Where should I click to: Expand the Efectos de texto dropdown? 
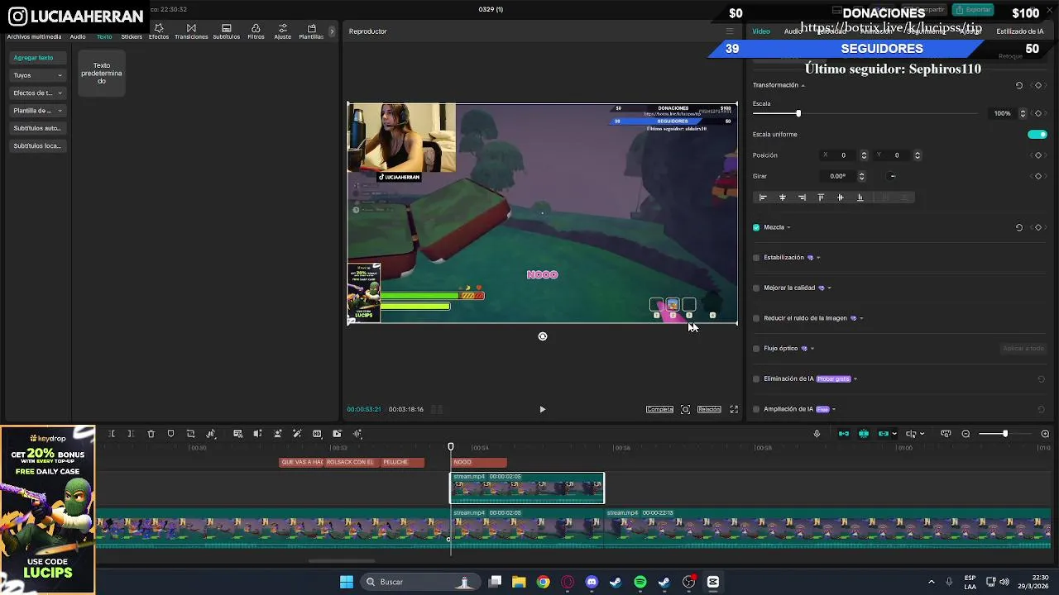pos(37,93)
